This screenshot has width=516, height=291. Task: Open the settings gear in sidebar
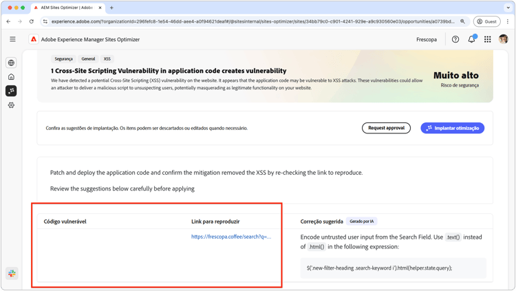click(x=11, y=105)
